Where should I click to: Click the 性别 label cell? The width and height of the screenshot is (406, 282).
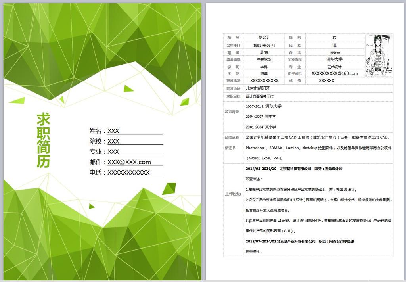tap(295, 37)
